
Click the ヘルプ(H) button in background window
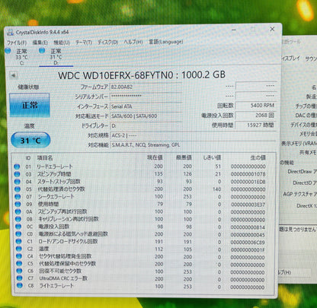[294, 273]
